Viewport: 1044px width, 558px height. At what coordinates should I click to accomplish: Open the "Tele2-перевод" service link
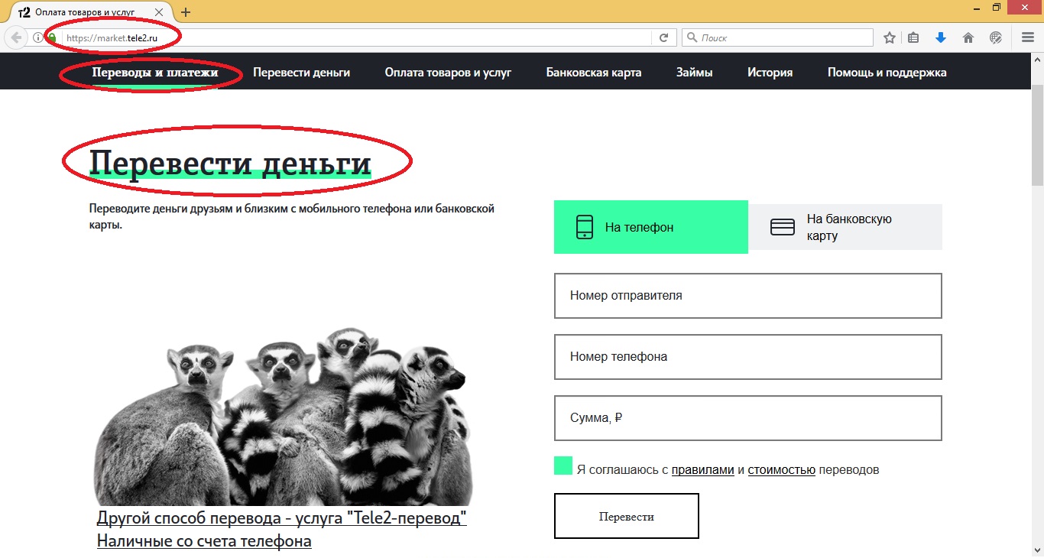280,517
